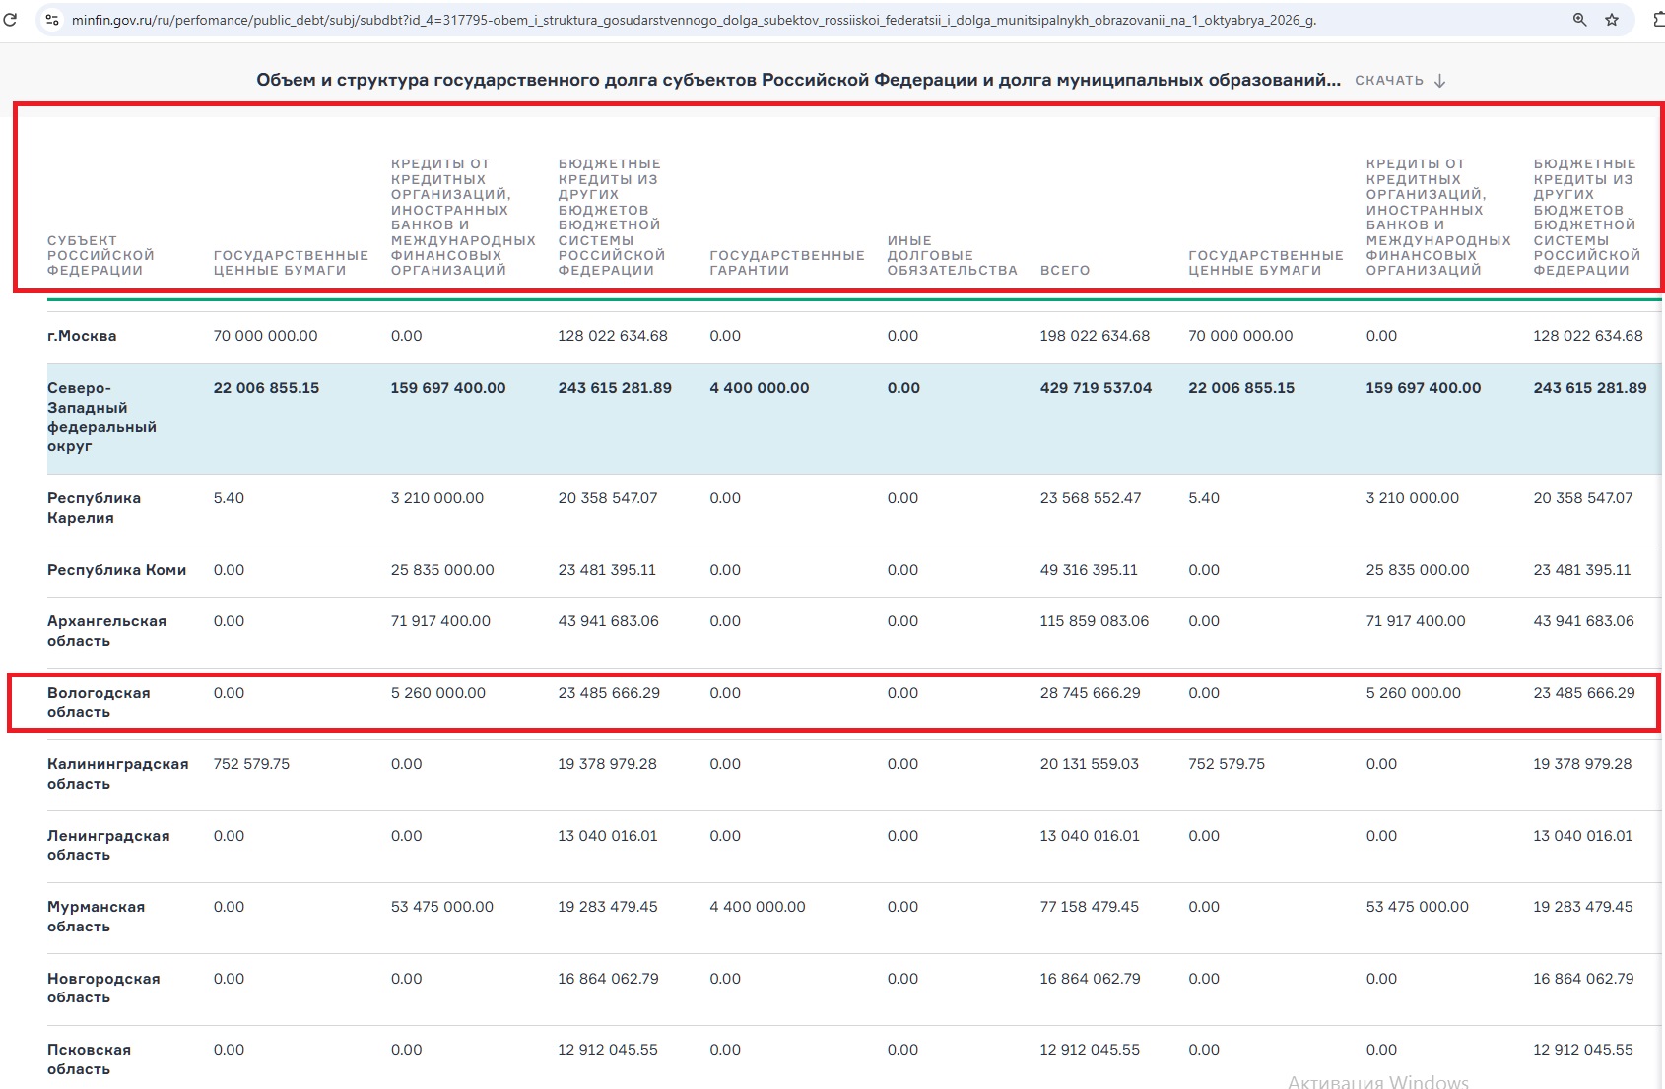Click Moscow total value 198 022 634.68

1095,336
